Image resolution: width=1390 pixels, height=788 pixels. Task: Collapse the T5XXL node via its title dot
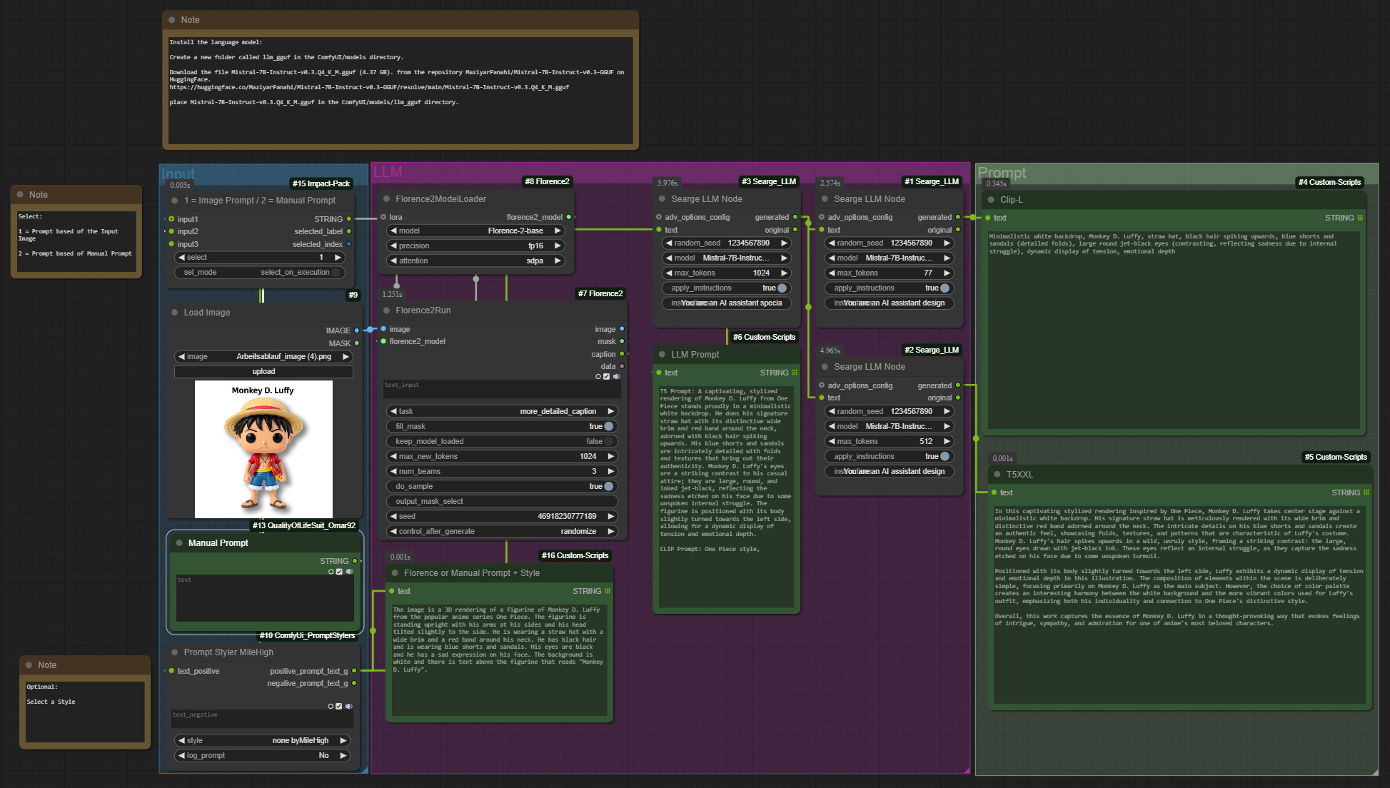[x=997, y=475]
